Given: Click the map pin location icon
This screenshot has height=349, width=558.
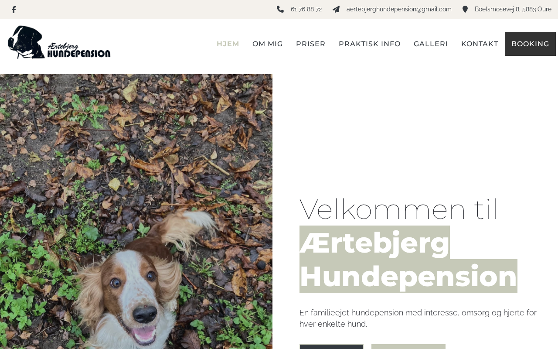Looking at the screenshot, I should [465, 9].
